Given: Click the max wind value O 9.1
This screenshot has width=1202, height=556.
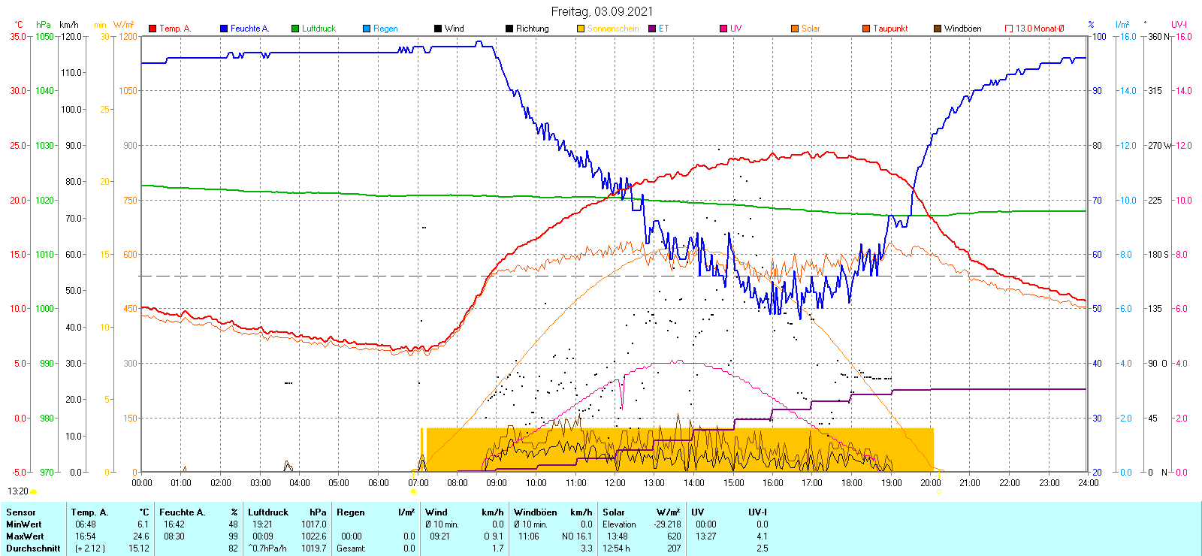Looking at the screenshot, I should tap(494, 536).
